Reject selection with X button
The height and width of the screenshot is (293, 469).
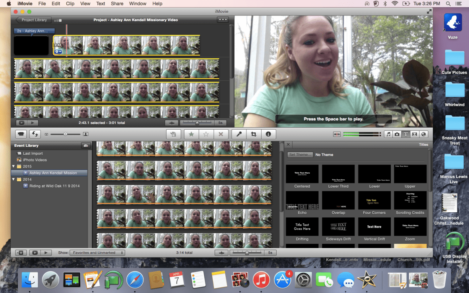(221, 134)
